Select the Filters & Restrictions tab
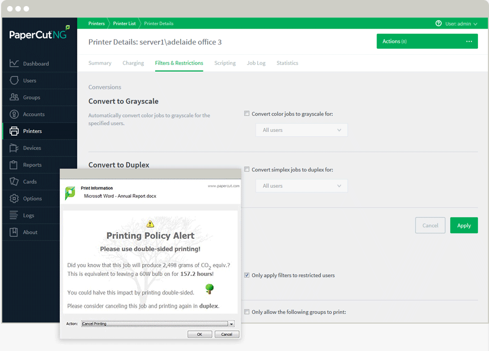489x351 pixels. 179,63
